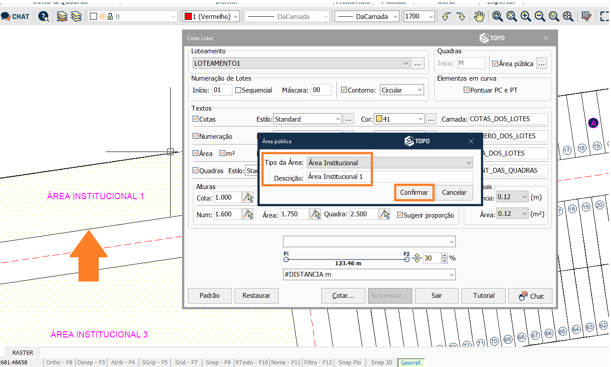
Task: Toggle the Sequencial checkbox
Action: [x=238, y=90]
